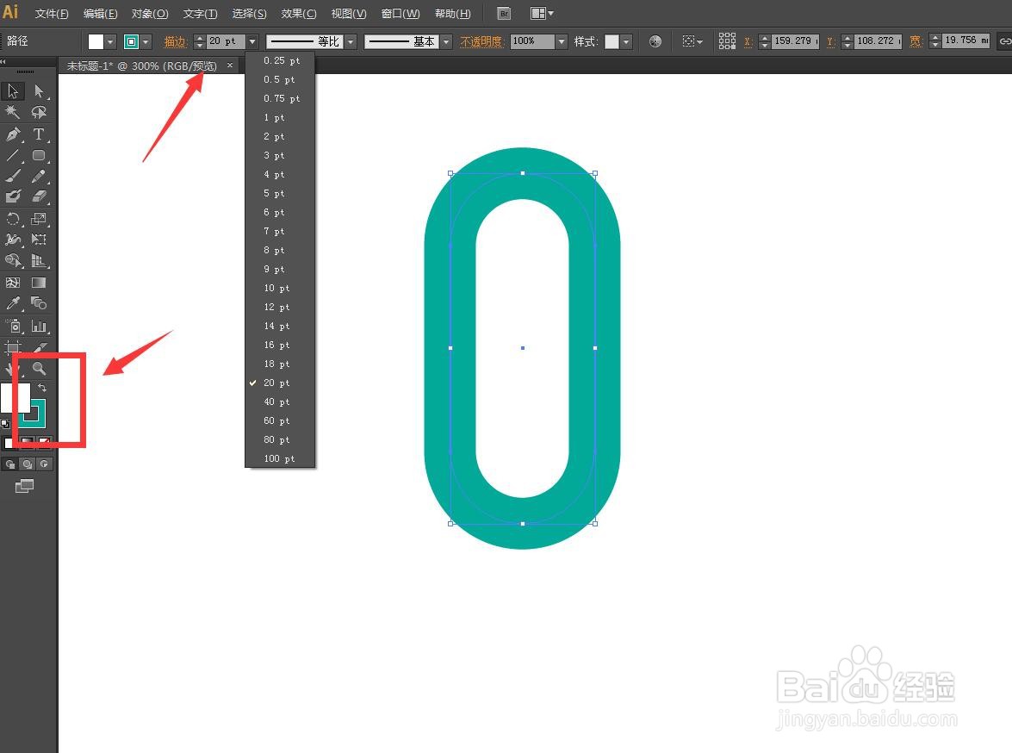
Task: Open the 文件(F) menu
Action: click(52, 14)
